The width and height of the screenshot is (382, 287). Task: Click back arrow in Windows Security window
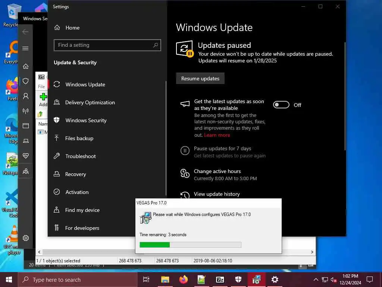click(x=25, y=32)
